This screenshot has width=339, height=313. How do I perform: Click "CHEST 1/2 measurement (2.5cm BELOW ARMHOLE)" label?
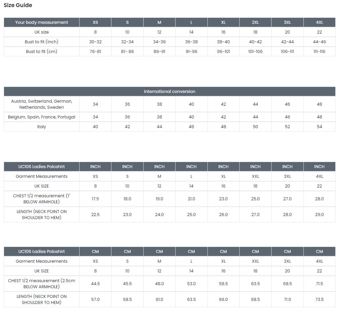42,283
